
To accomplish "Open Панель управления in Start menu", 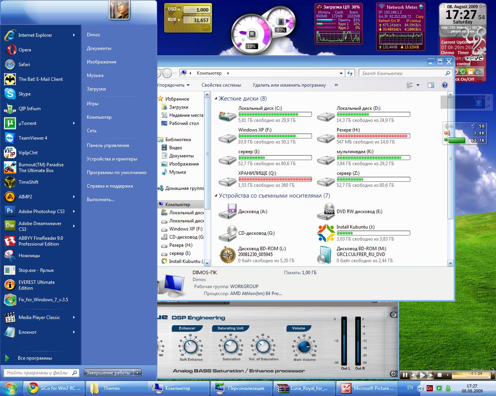I will [x=108, y=145].
